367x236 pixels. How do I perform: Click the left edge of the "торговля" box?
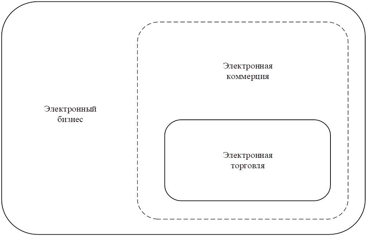click(165, 160)
